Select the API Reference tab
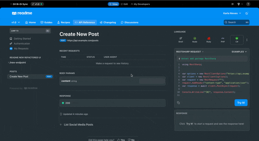Screen dimensions: 259x141 click(85, 22)
